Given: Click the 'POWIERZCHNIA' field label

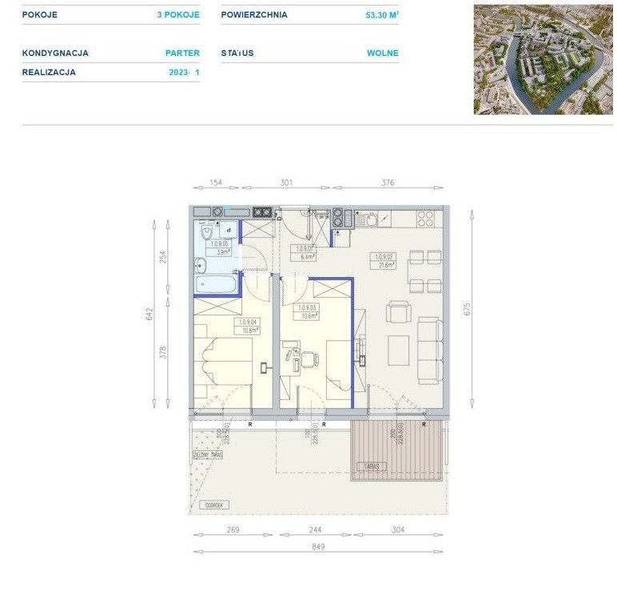Looking at the screenshot, I should click(254, 14).
